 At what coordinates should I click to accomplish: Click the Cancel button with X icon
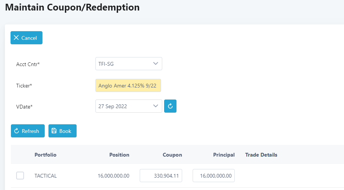[x=26, y=38]
